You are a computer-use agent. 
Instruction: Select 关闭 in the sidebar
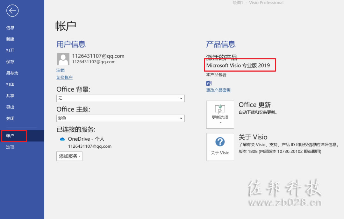(x=10, y=118)
